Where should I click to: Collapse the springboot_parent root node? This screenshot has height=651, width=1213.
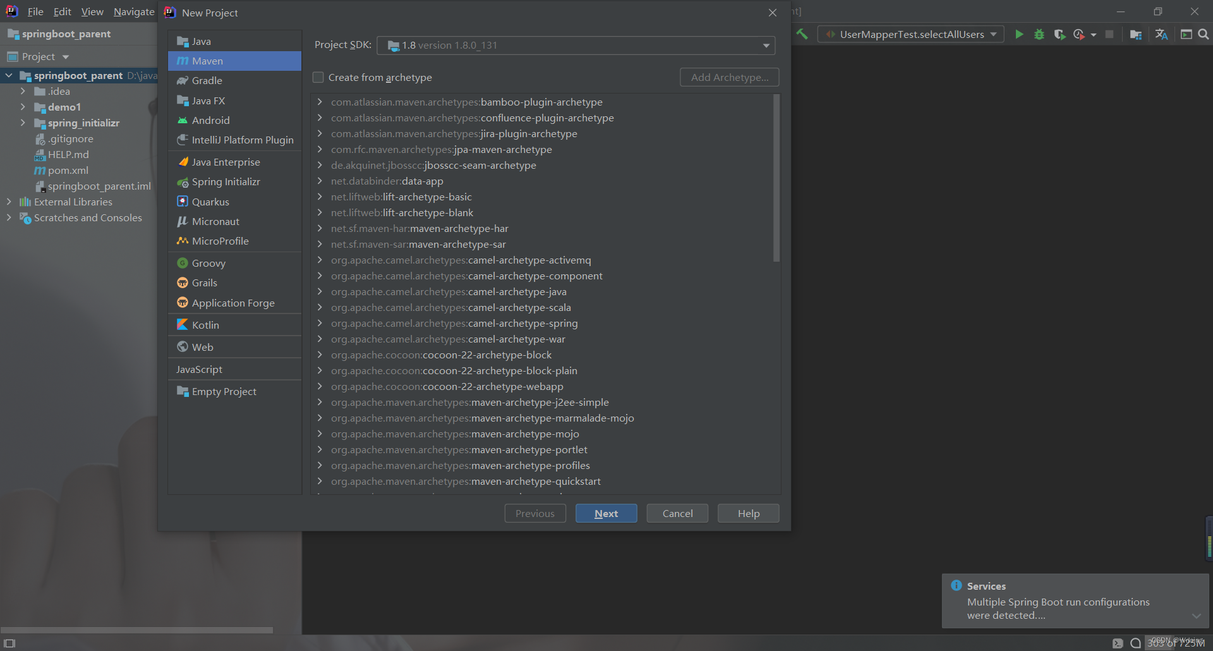pos(9,75)
